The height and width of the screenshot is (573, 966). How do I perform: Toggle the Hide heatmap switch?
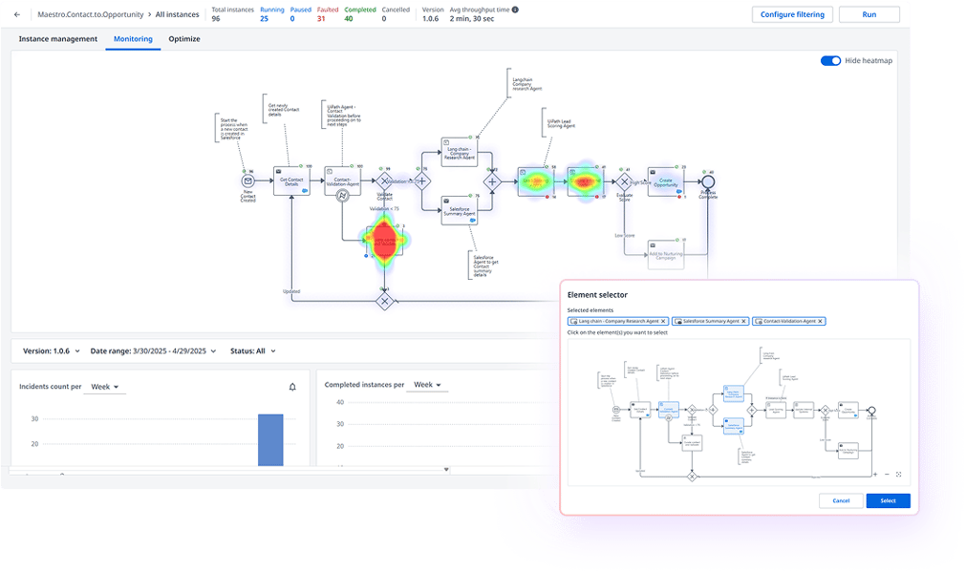pyautogui.click(x=830, y=60)
